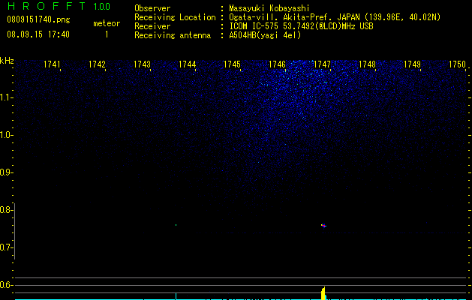Click the yellow signal level peak bar

tap(323, 293)
